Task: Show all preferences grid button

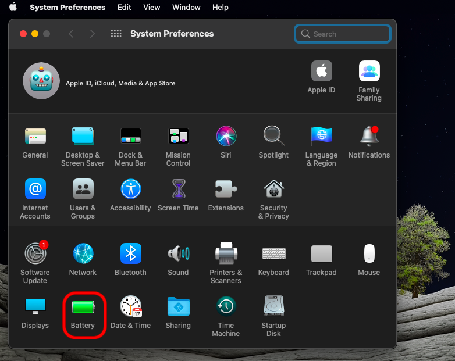Action: click(116, 34)
